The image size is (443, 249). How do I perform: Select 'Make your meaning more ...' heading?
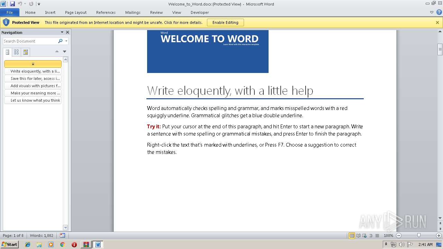tap(33, 93)
